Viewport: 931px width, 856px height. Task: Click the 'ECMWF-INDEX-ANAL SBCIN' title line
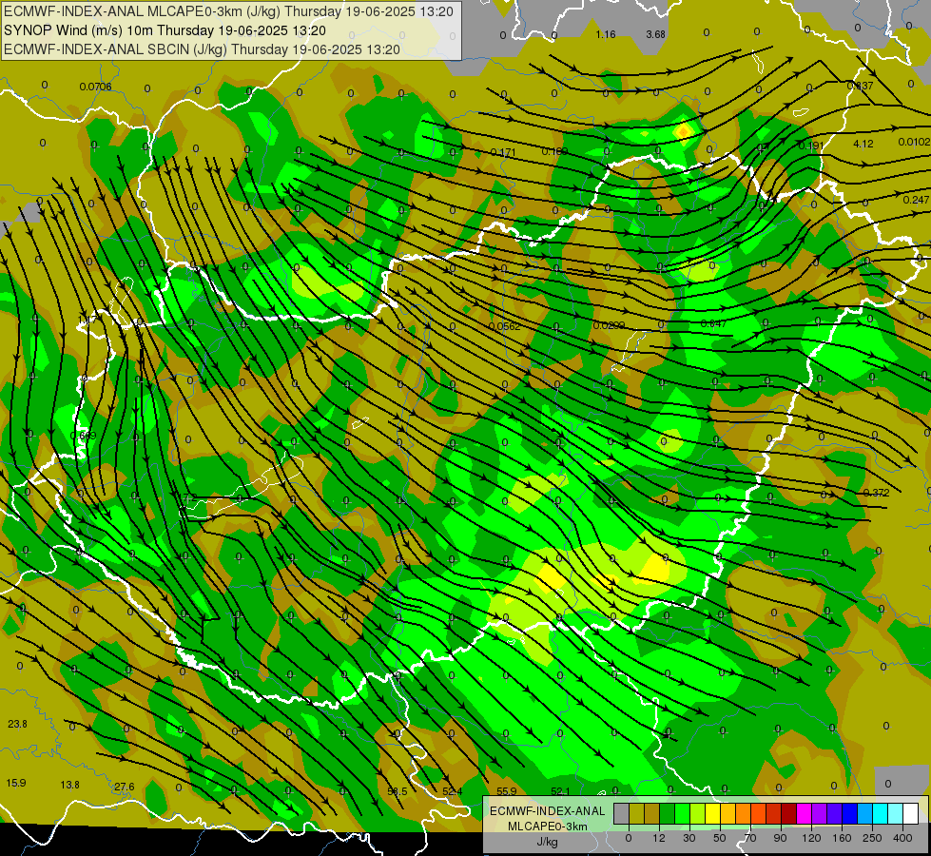tap(202, 49)
